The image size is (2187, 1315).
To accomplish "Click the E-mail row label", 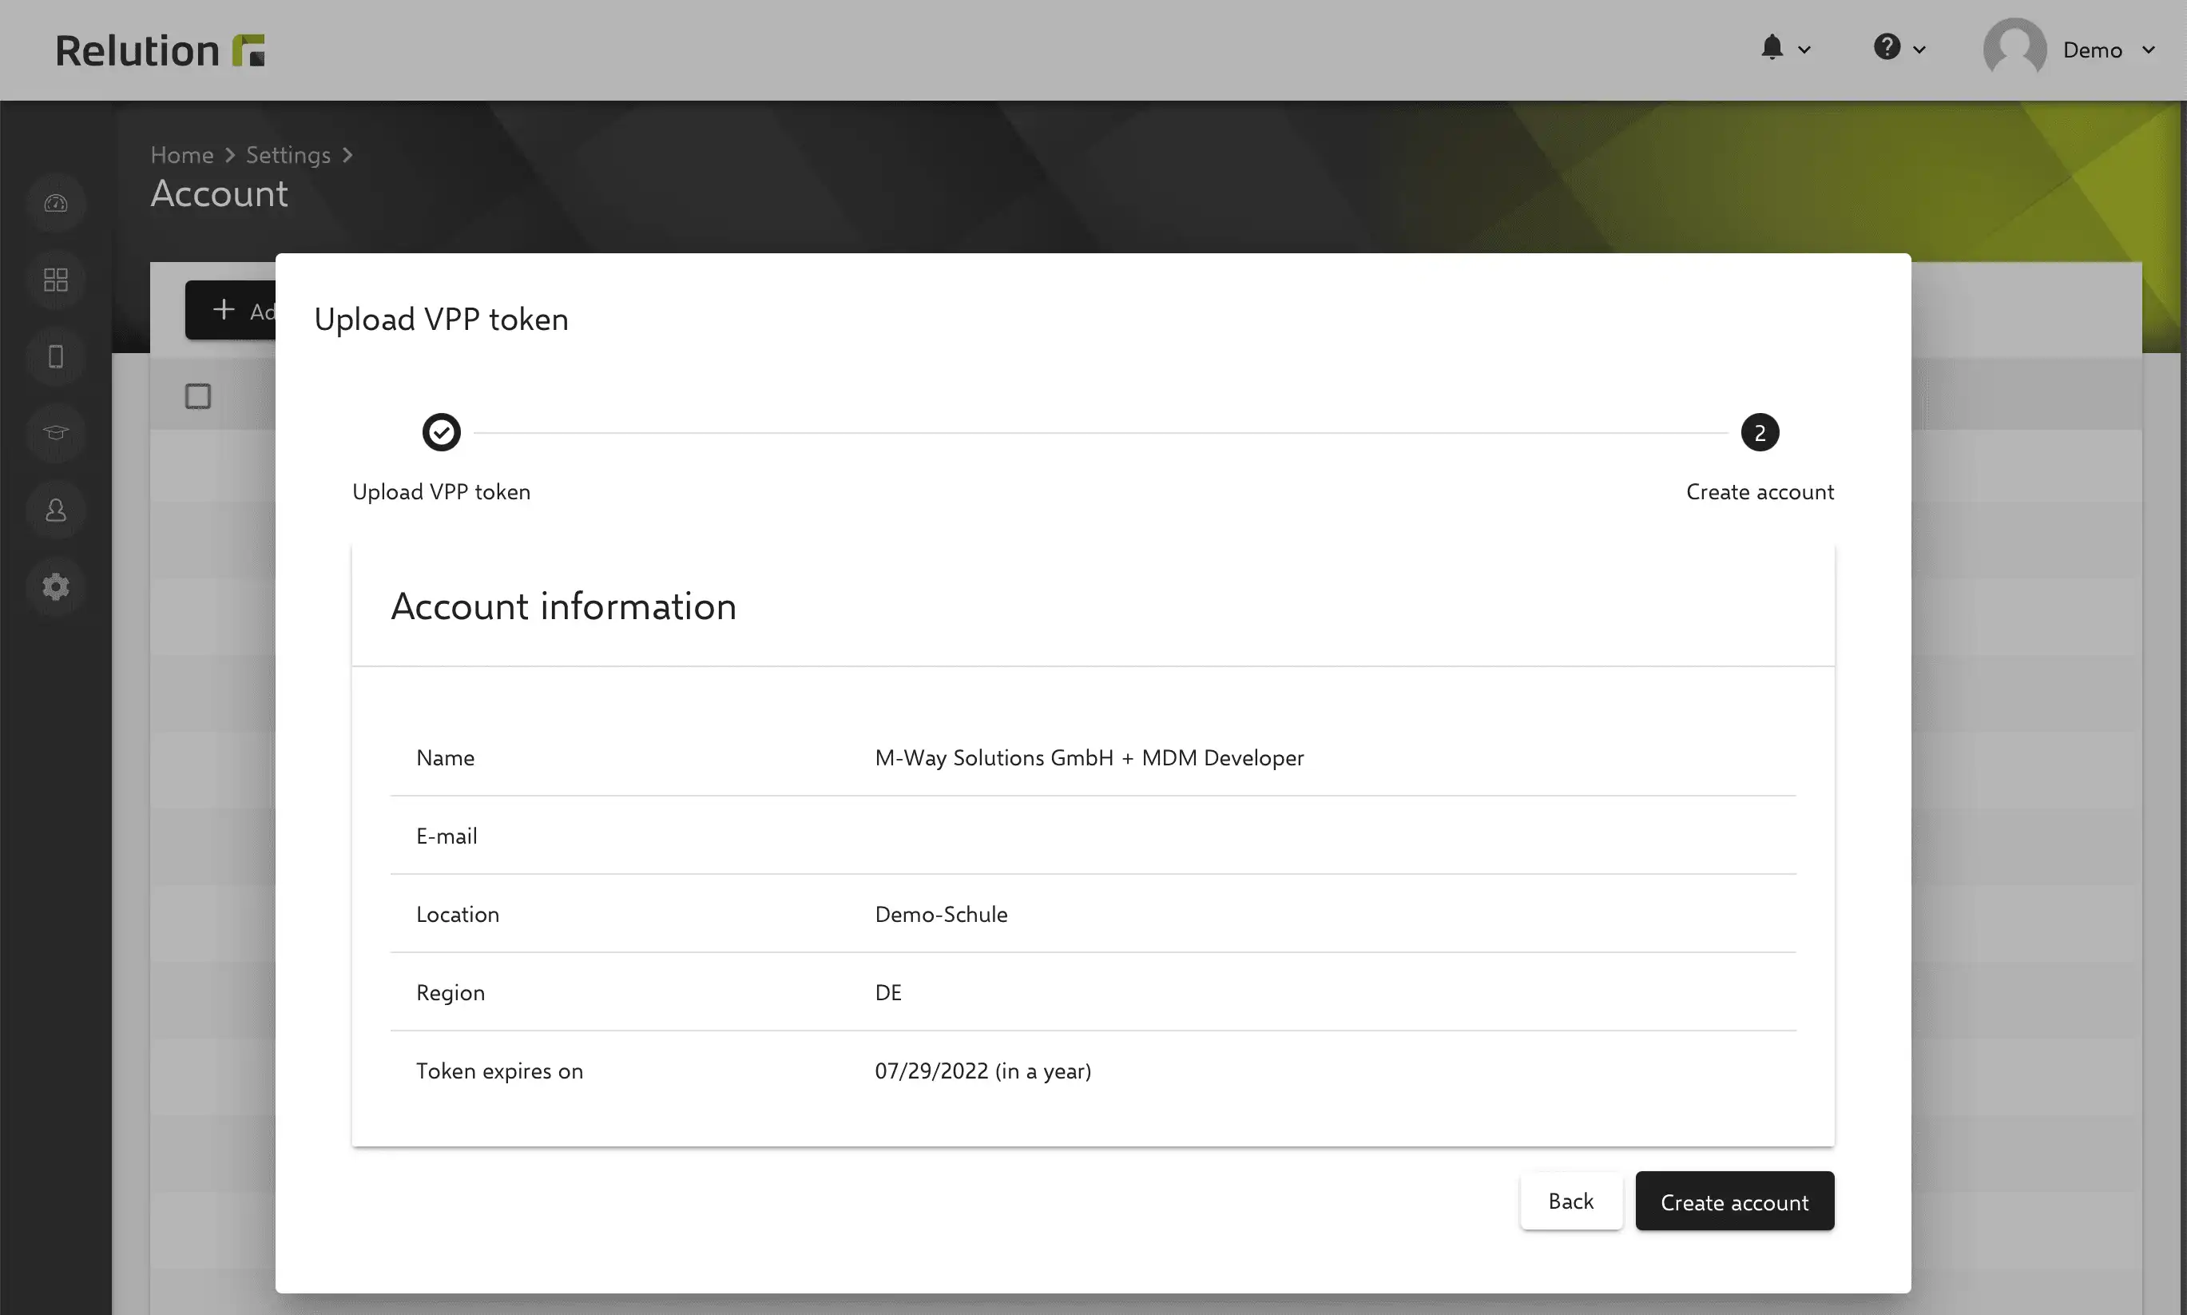I will (x=447, y=836).
